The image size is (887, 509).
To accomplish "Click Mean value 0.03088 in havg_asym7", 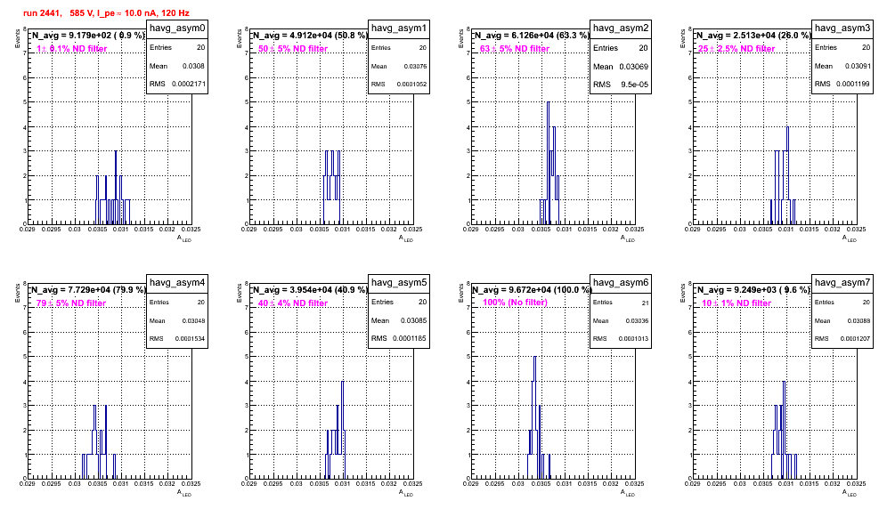I will (859, 320).
